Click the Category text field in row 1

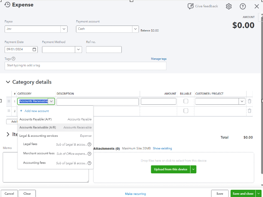tap(33, 101)
